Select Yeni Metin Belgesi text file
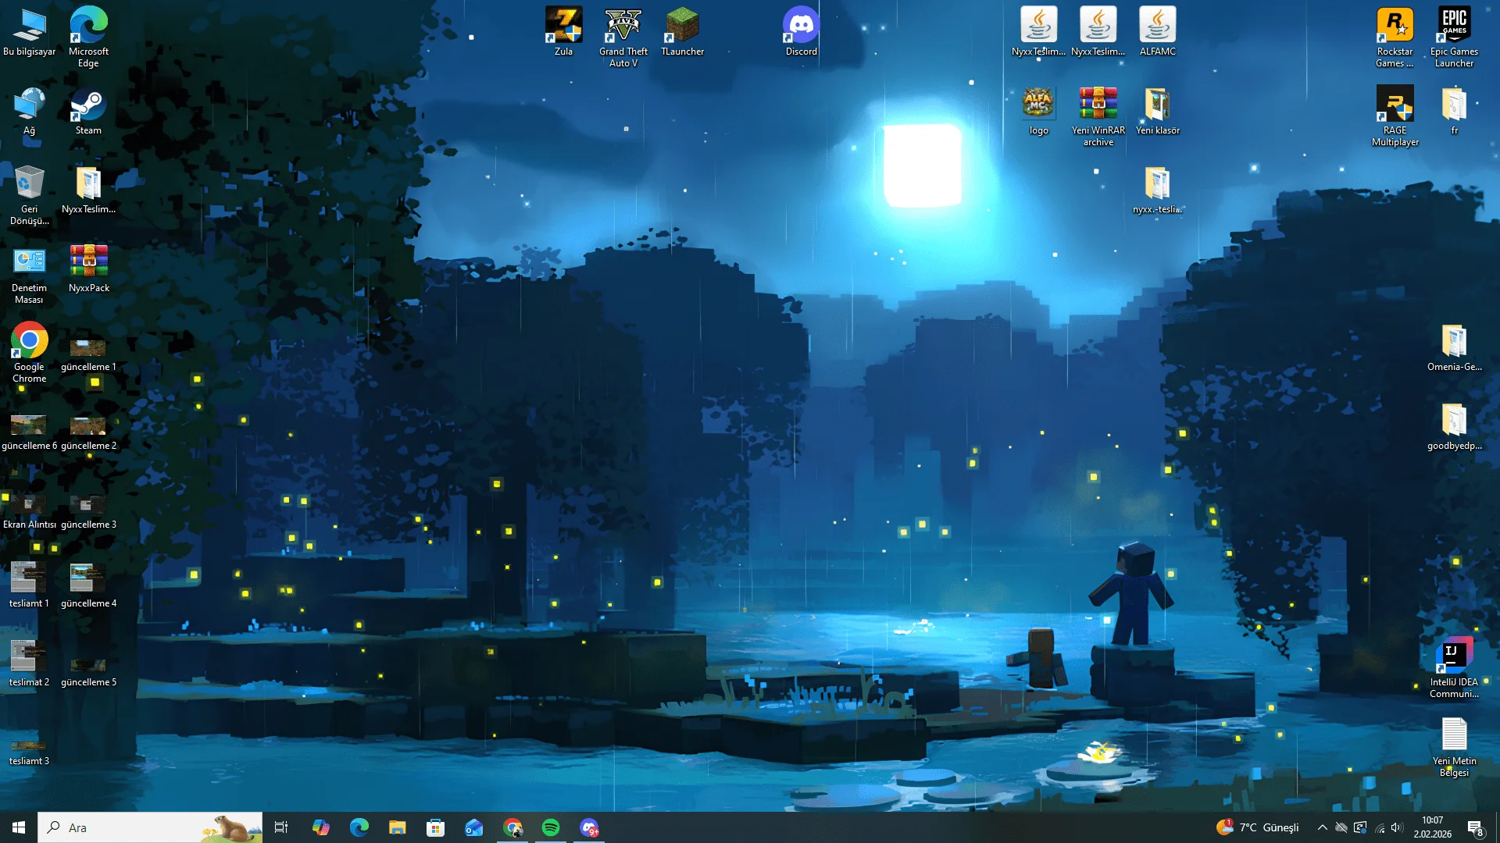This screenshot has width=1500, height=843. (1454, 747)
